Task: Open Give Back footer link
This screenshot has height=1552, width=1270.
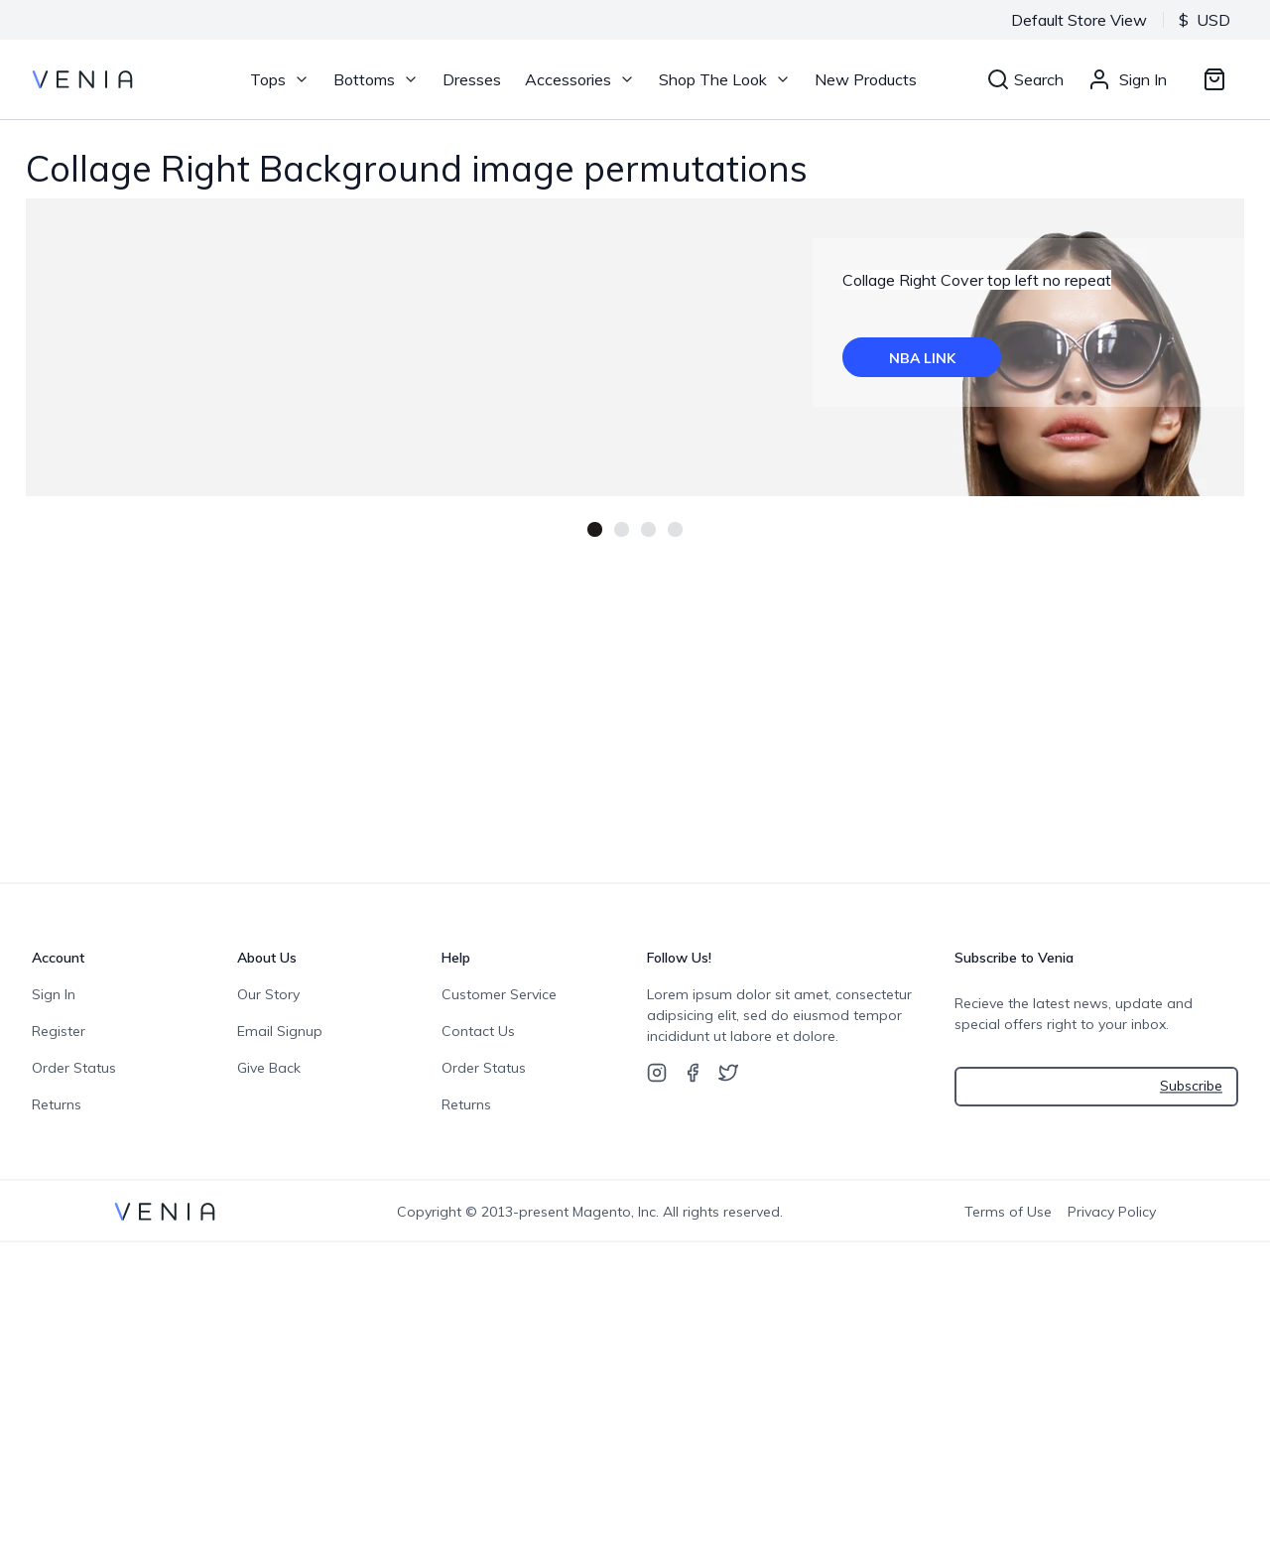Action: [x=269, y=1068]
